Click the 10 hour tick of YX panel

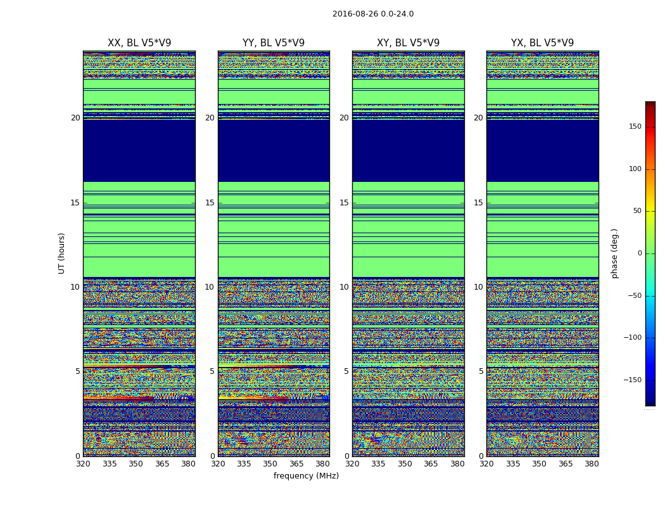(x=478, y=287)
